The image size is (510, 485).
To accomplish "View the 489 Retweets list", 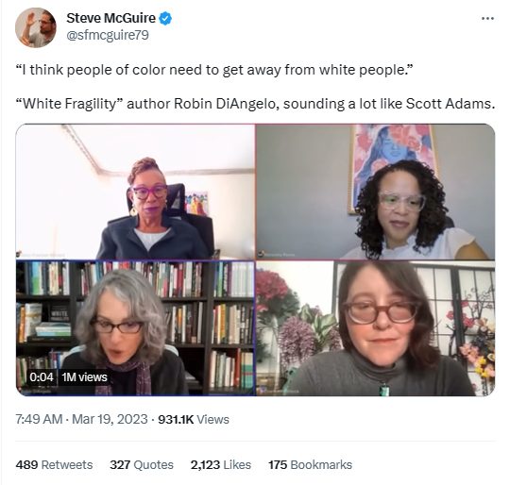I will (54, 464).
